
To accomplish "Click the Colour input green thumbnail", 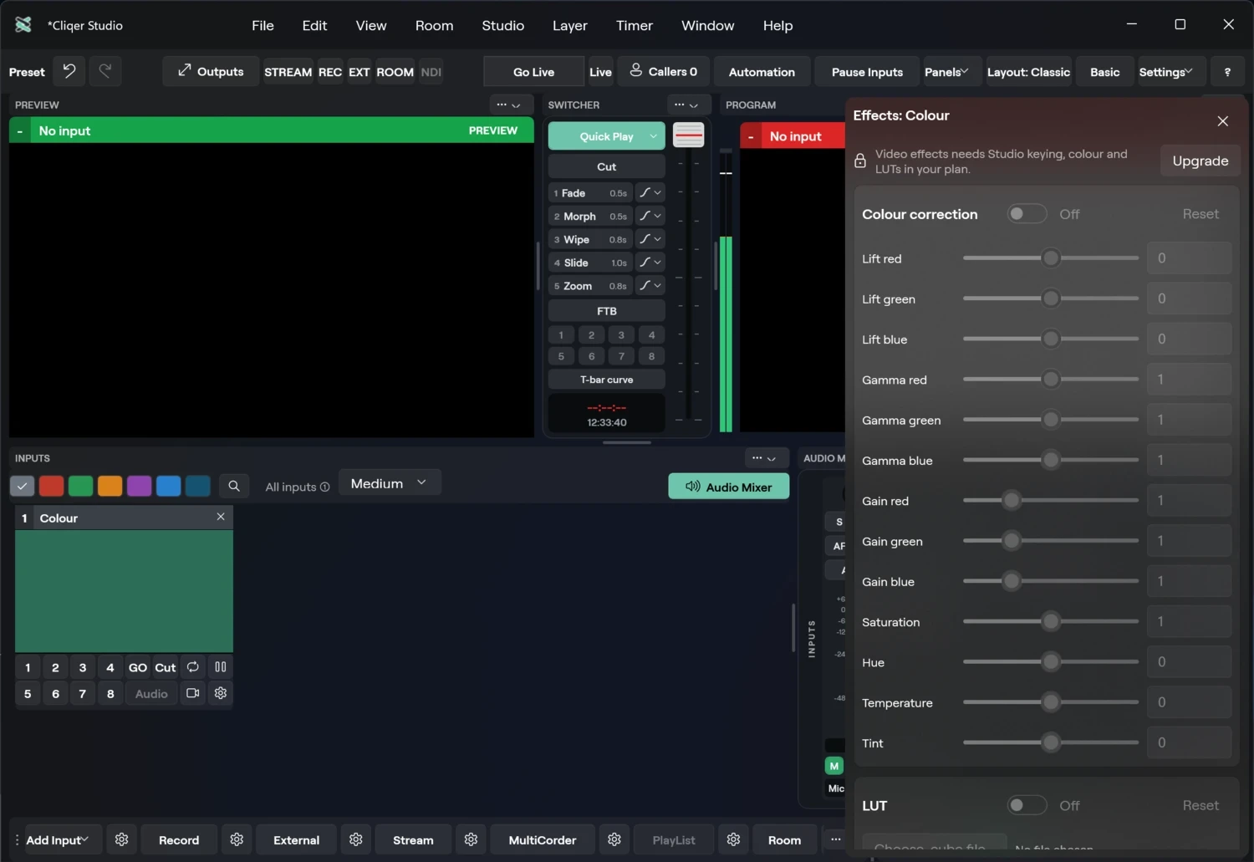I will [124, 590].
